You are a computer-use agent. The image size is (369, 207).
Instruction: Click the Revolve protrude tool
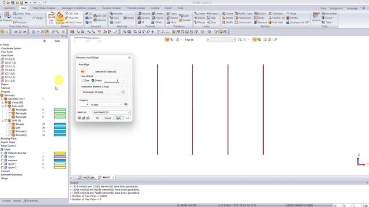click(144, 18)
